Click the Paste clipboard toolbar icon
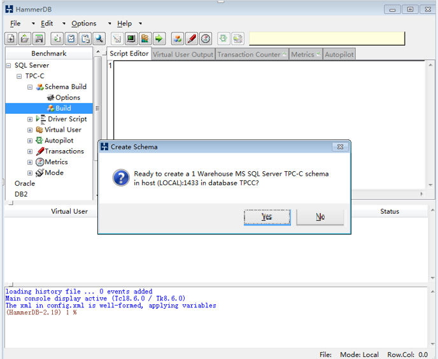438x359 pixels. tap(85, 39)
